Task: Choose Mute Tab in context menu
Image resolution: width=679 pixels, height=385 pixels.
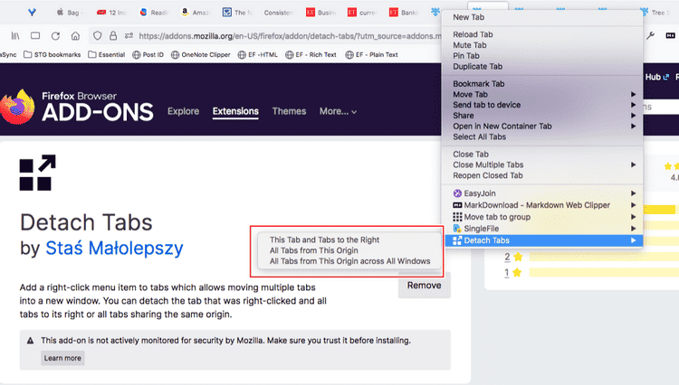Action: [542, 45]
